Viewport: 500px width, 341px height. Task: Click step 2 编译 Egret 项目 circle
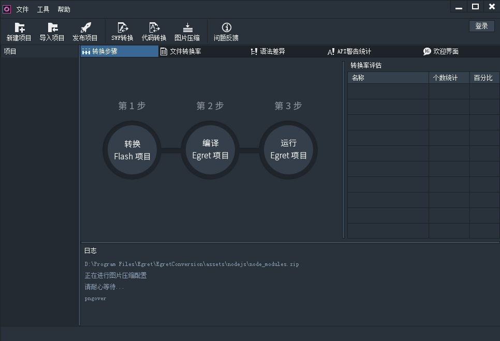click(210, 150)
